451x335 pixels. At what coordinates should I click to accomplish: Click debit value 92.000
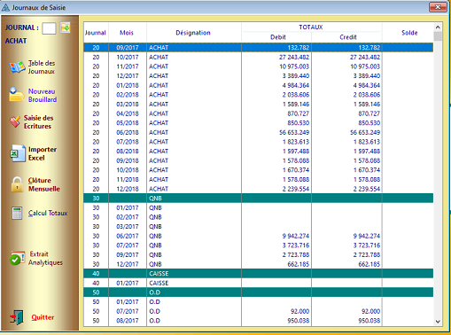(299, 311)
